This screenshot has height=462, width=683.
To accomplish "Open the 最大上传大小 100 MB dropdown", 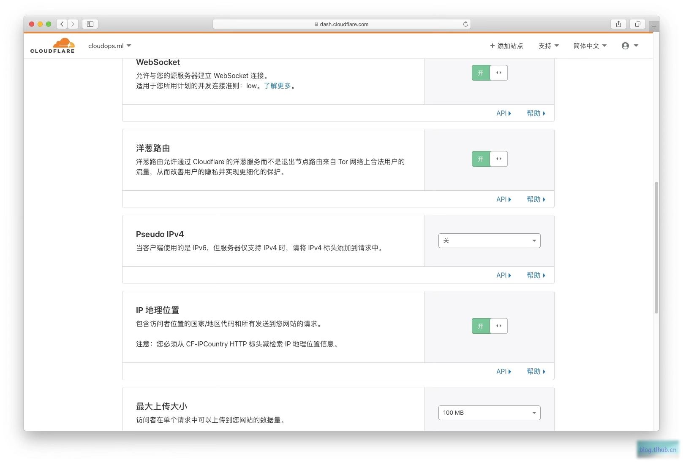I will pos(490,413).
